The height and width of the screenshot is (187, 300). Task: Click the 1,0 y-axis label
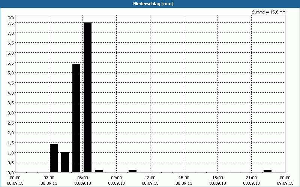point(10,153)
